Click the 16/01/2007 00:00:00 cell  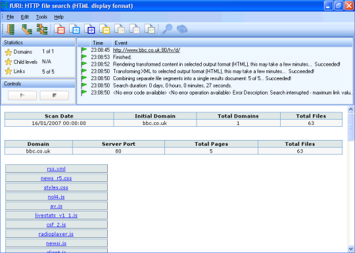(59, 123)
